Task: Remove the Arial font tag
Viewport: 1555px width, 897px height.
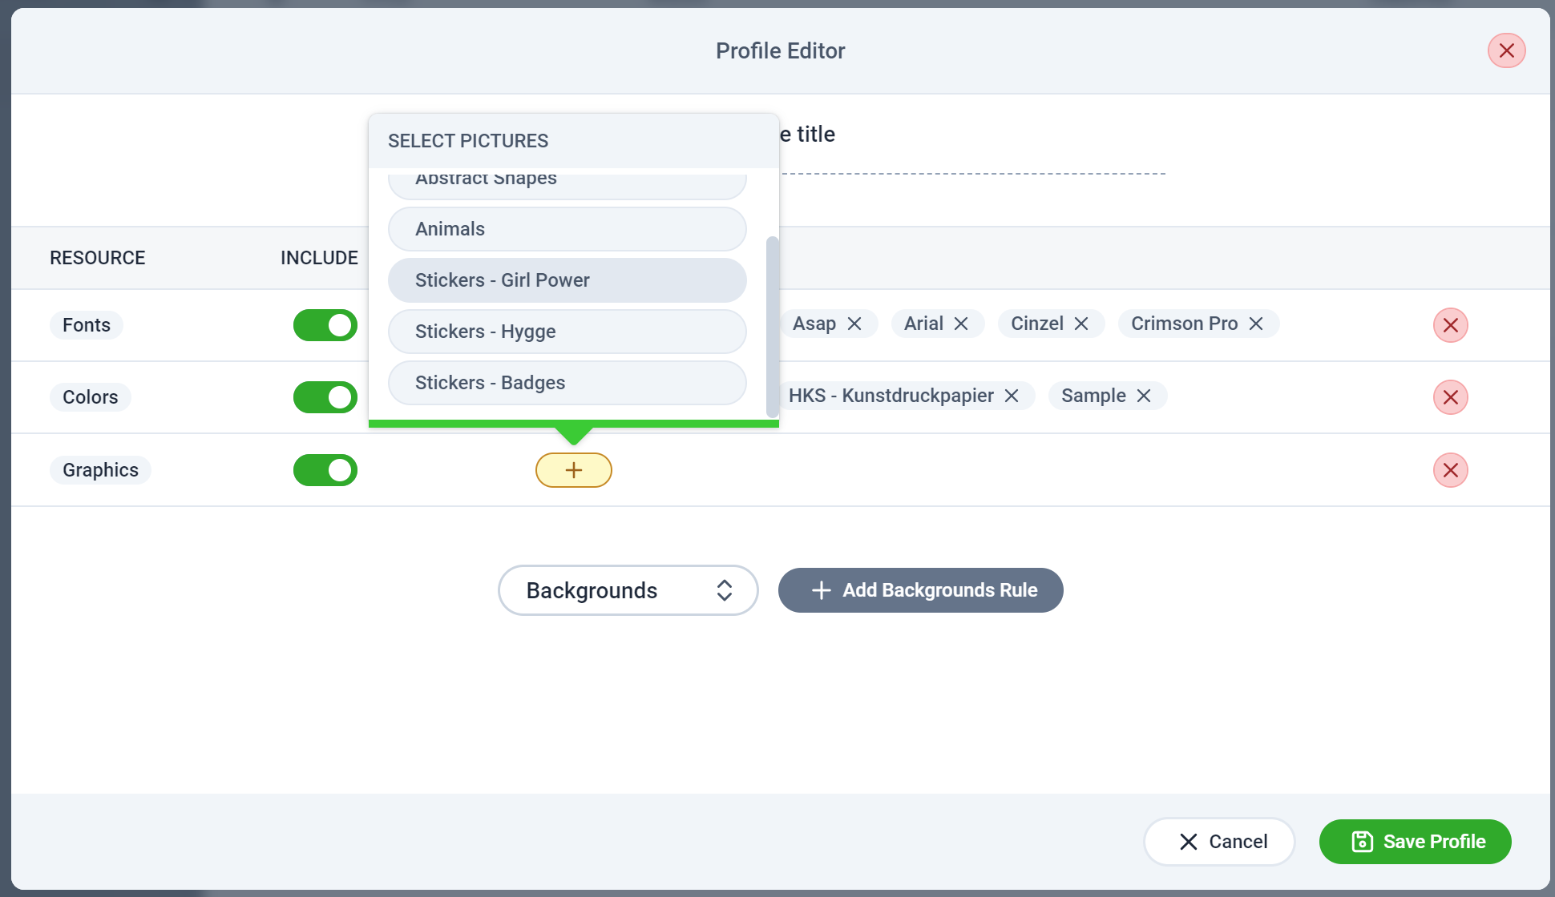Action: (961, 324)
